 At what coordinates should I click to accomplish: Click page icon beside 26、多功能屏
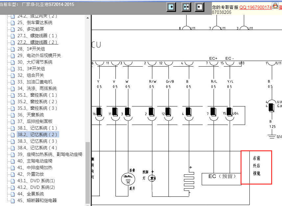pyautogui.click(x=13, y=29)
